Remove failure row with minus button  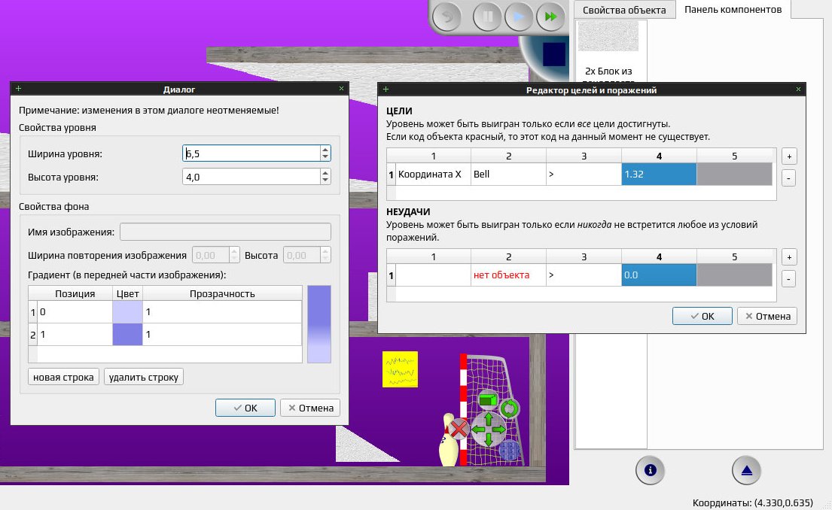pos(789,279)
